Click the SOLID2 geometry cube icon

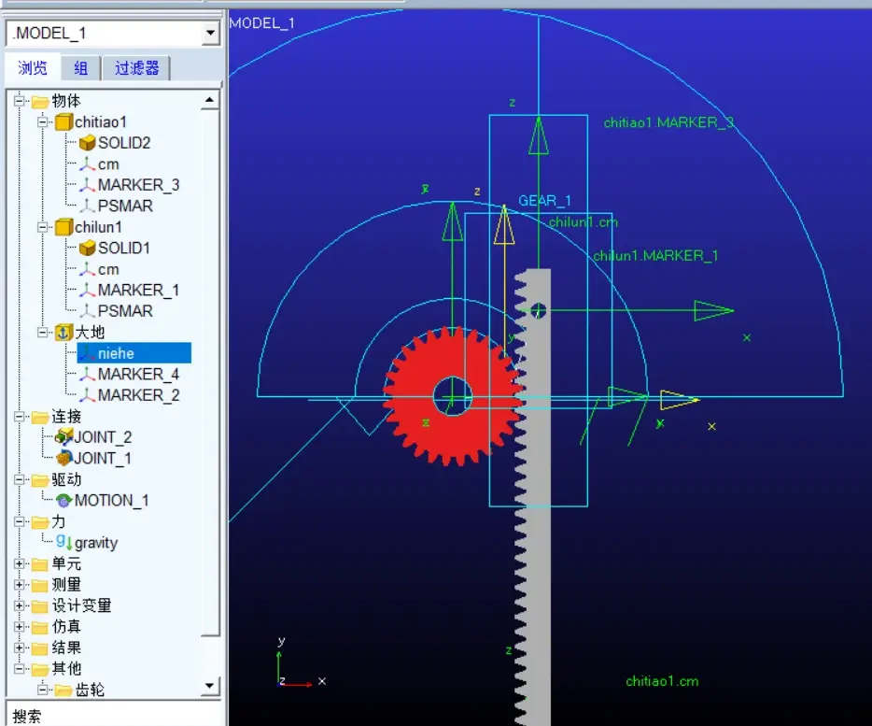click(x=88, y=143)
